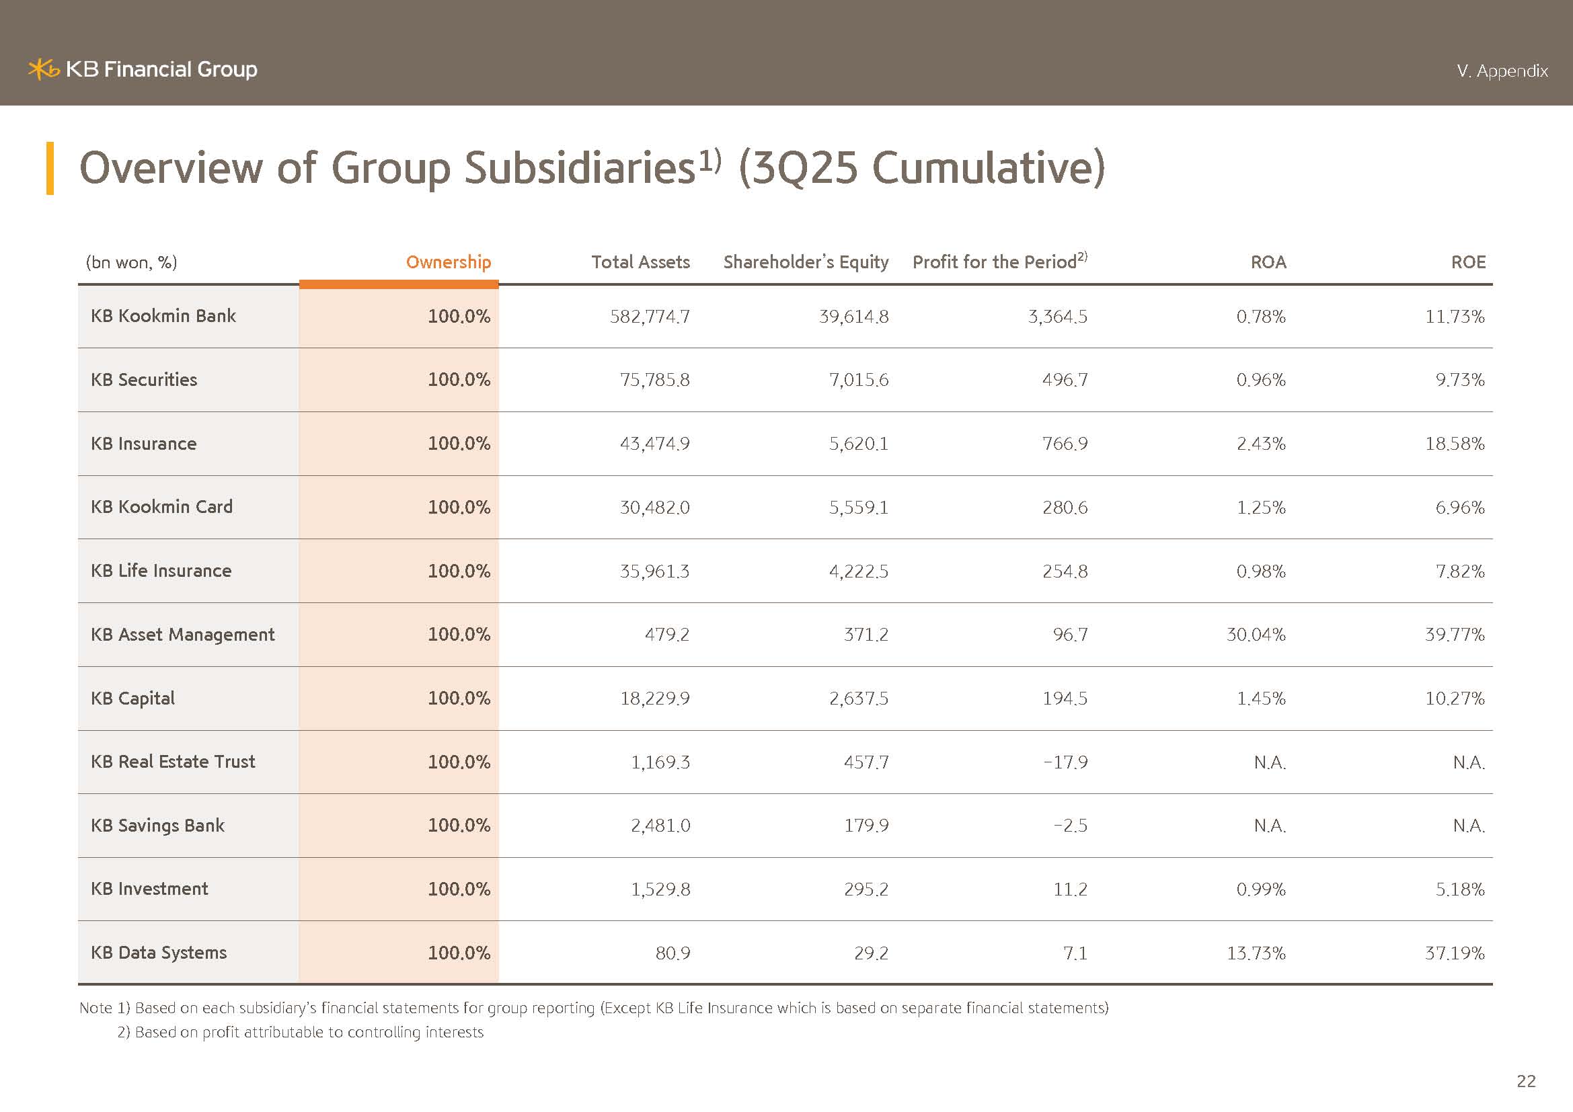Click the ROA column header
1573x1112 pixels.
1268,262
